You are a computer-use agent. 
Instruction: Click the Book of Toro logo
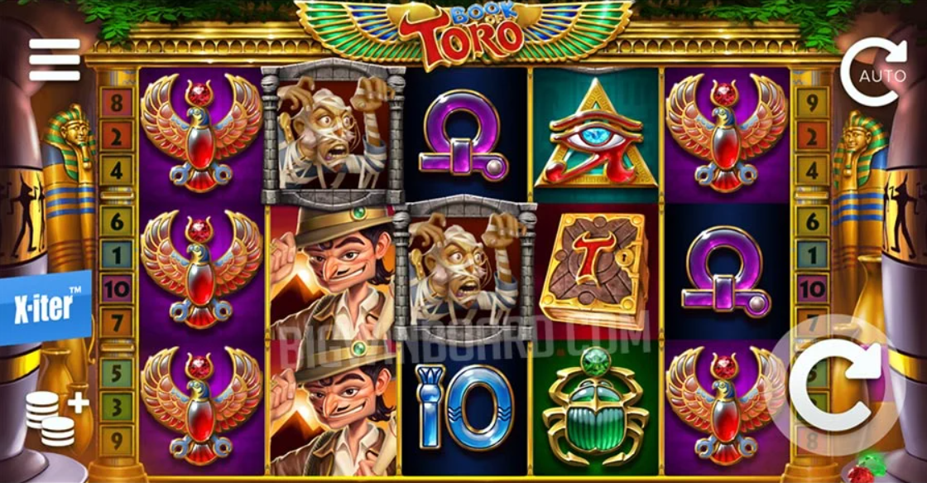pyautogui.click(x=463, y=32)
